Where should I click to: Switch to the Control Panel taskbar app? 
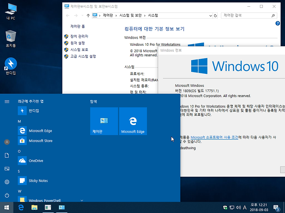[x=62, y=207]
